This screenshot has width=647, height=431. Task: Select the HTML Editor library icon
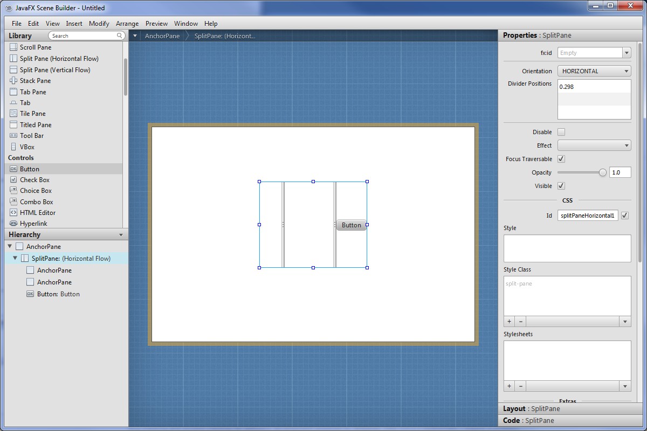(x=13, y=213)
